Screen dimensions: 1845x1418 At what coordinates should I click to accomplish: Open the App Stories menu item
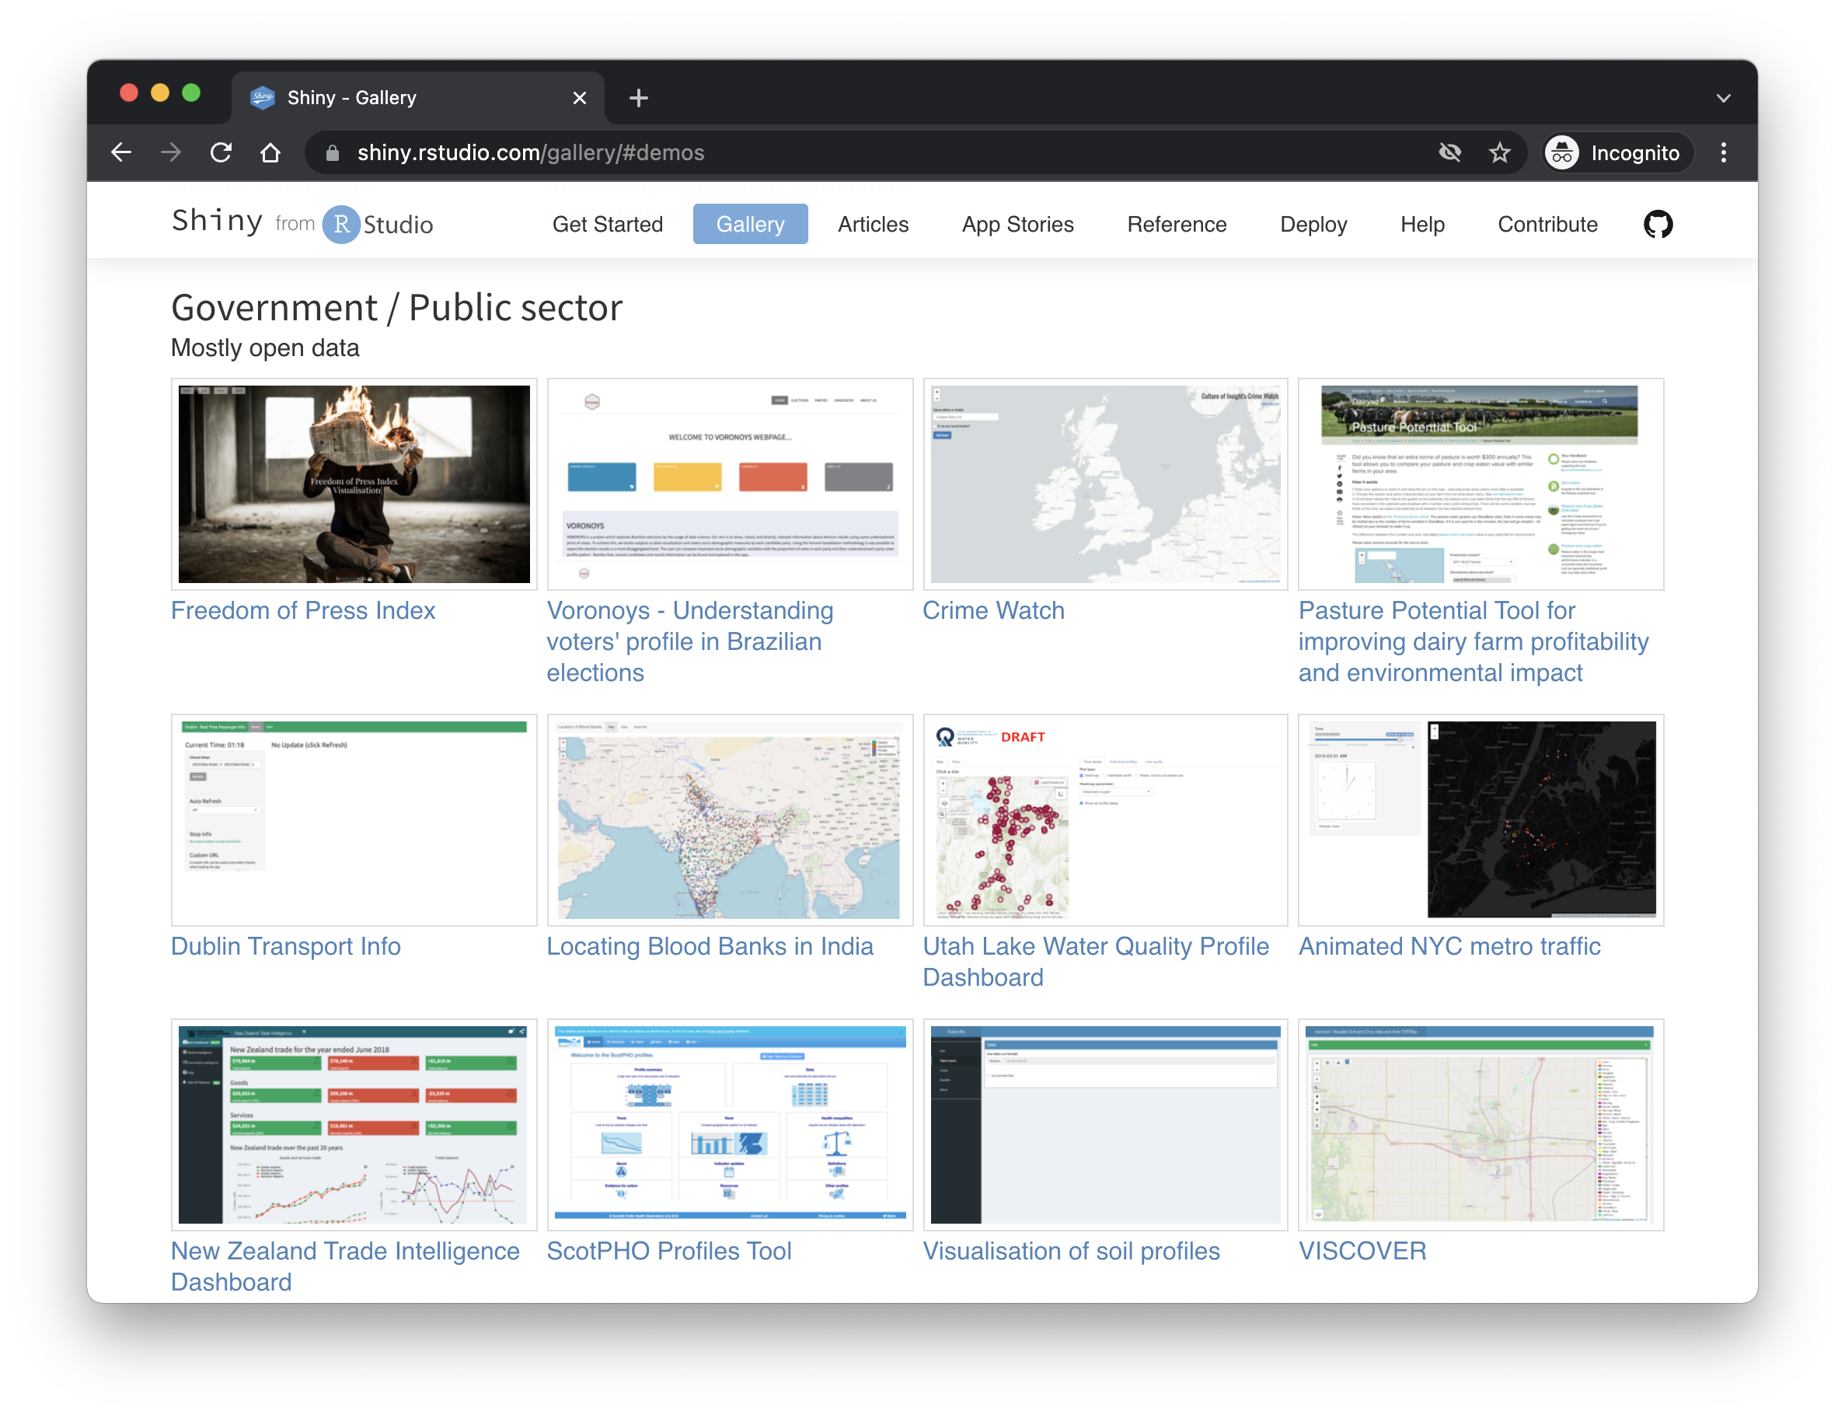[x=1017, y=225]
